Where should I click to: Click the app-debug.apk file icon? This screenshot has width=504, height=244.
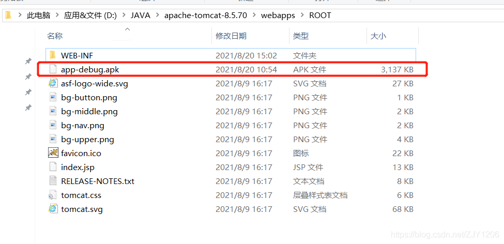53,69
